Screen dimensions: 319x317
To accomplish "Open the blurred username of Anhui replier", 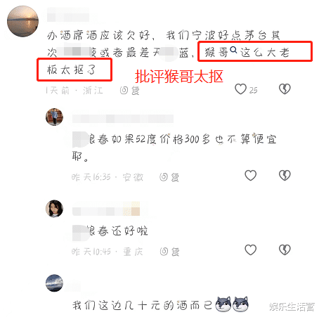I will (123, 119).
